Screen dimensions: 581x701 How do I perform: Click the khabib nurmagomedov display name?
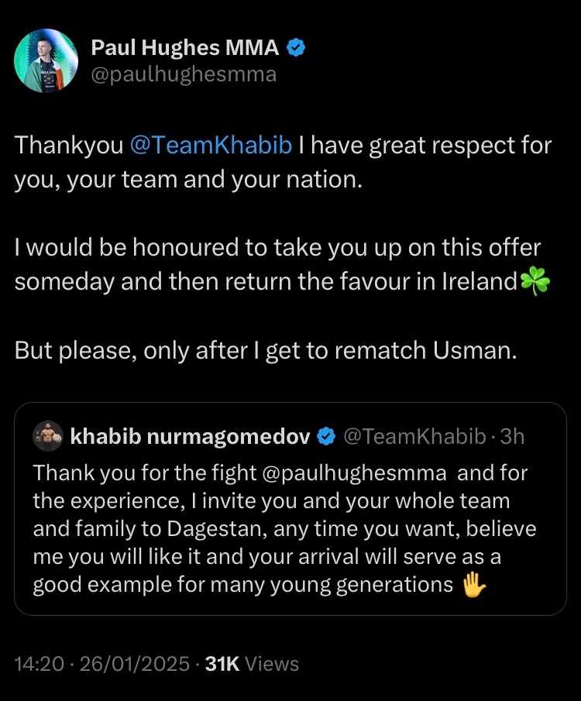tap(190, 436)
